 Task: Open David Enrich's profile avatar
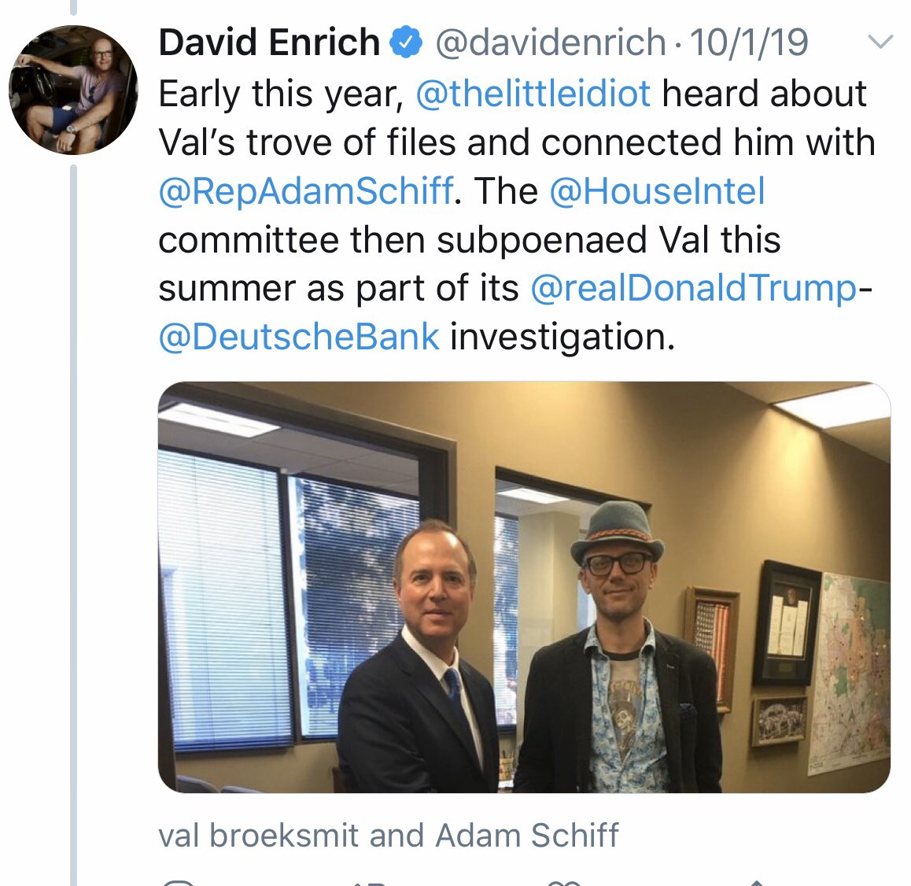pos(74,89)
